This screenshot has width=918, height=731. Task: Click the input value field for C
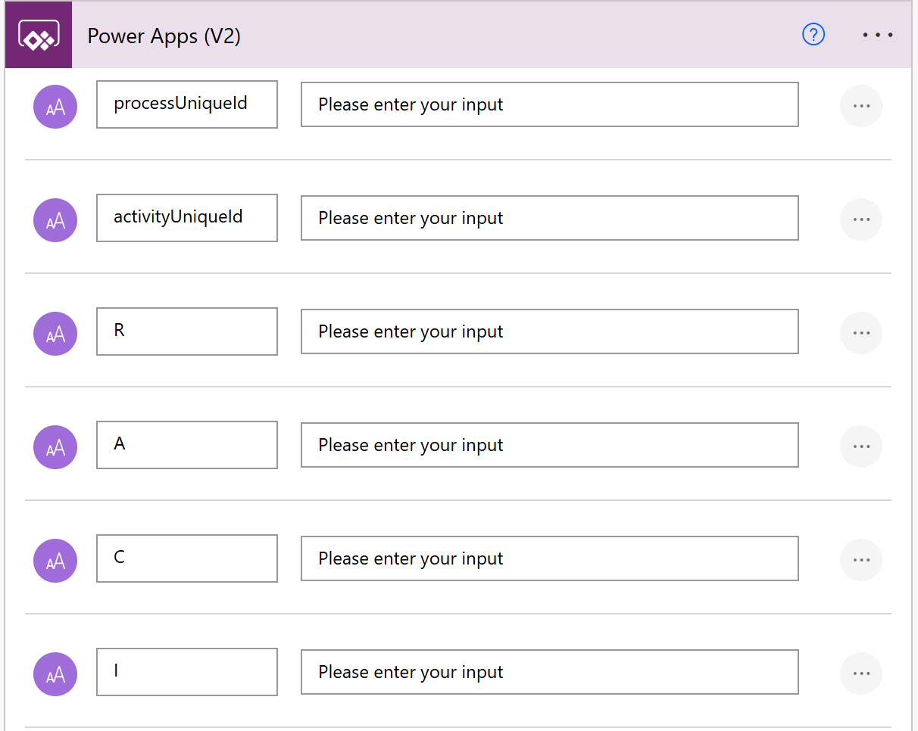[549, 558]
